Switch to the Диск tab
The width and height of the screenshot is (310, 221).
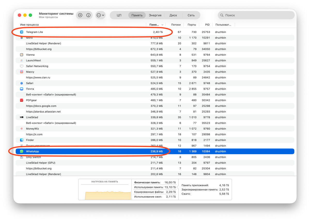(x=173, y=15)
